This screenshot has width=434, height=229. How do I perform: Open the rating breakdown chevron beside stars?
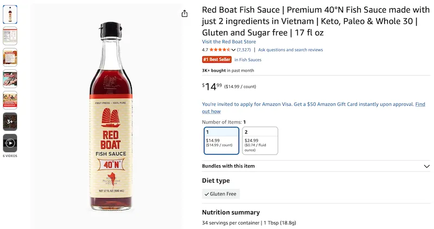(x=233, y=50)
